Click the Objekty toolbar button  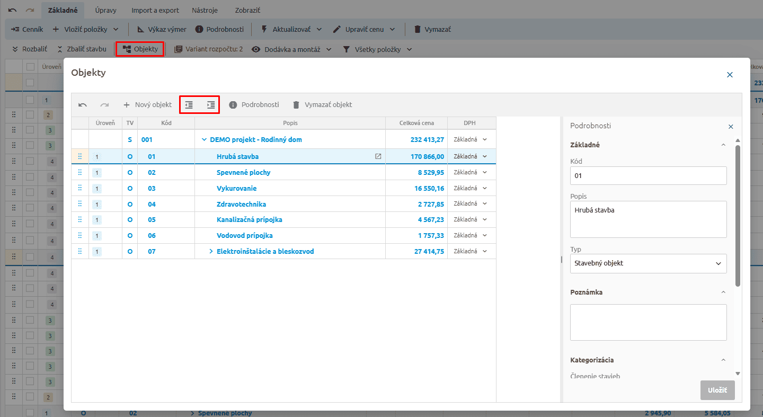[140, 49]
